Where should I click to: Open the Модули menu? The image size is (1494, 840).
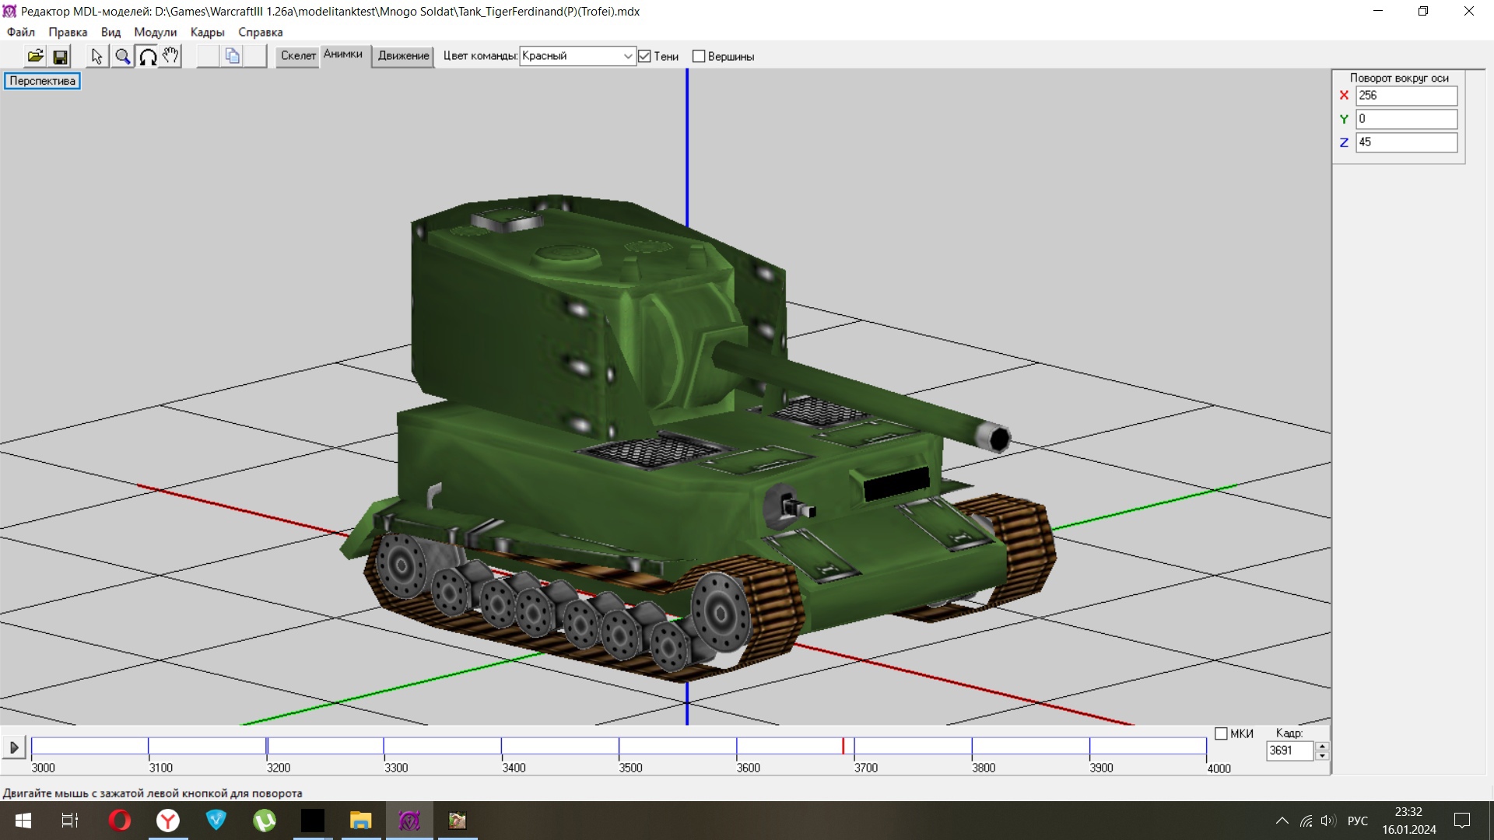tap(155, 32)
